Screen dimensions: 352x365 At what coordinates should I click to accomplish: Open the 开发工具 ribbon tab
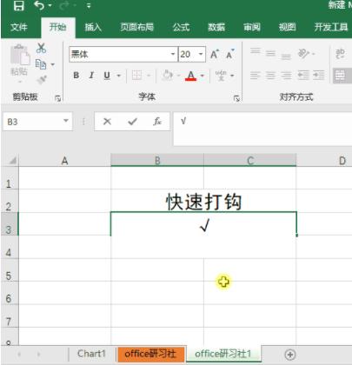point(331,27)
